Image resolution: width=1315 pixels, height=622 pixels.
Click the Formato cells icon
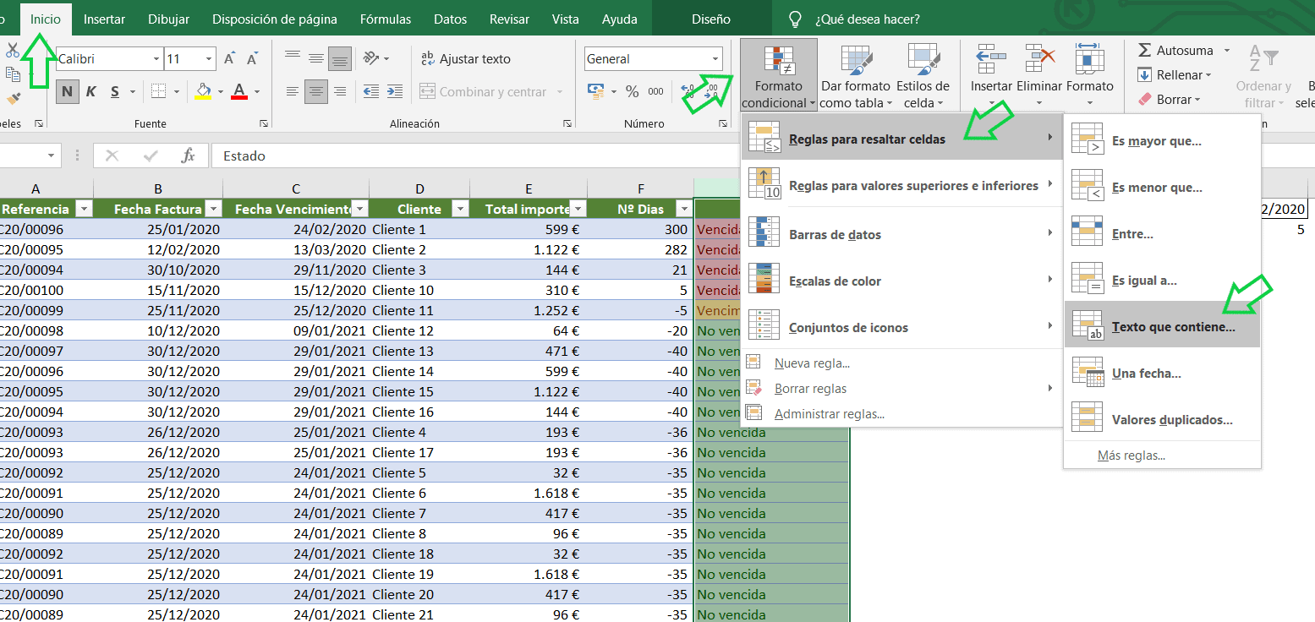pos(1089,59)
